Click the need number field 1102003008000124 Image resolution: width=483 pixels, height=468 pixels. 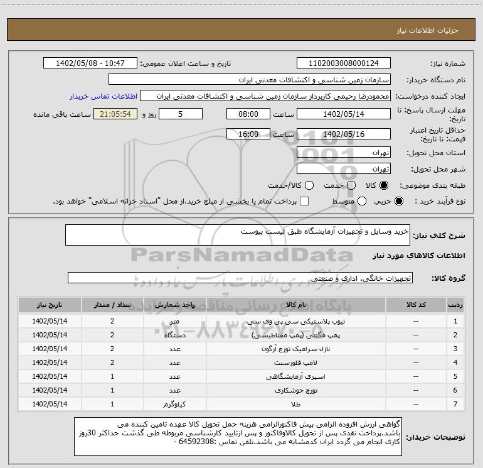pyautogui.click(x=344, y=63)
